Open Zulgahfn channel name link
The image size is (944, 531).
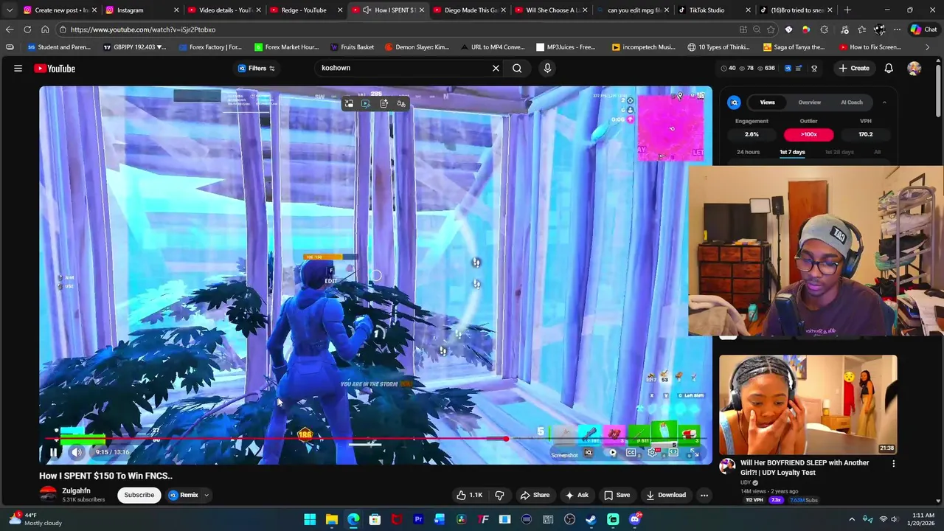pos(76,490)
